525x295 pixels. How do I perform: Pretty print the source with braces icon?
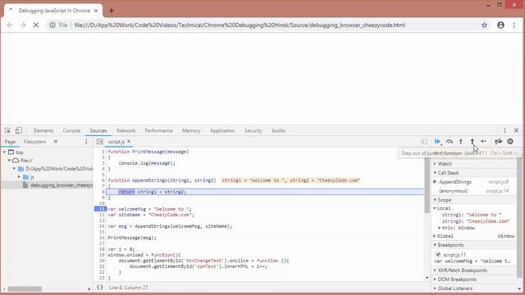100,288
